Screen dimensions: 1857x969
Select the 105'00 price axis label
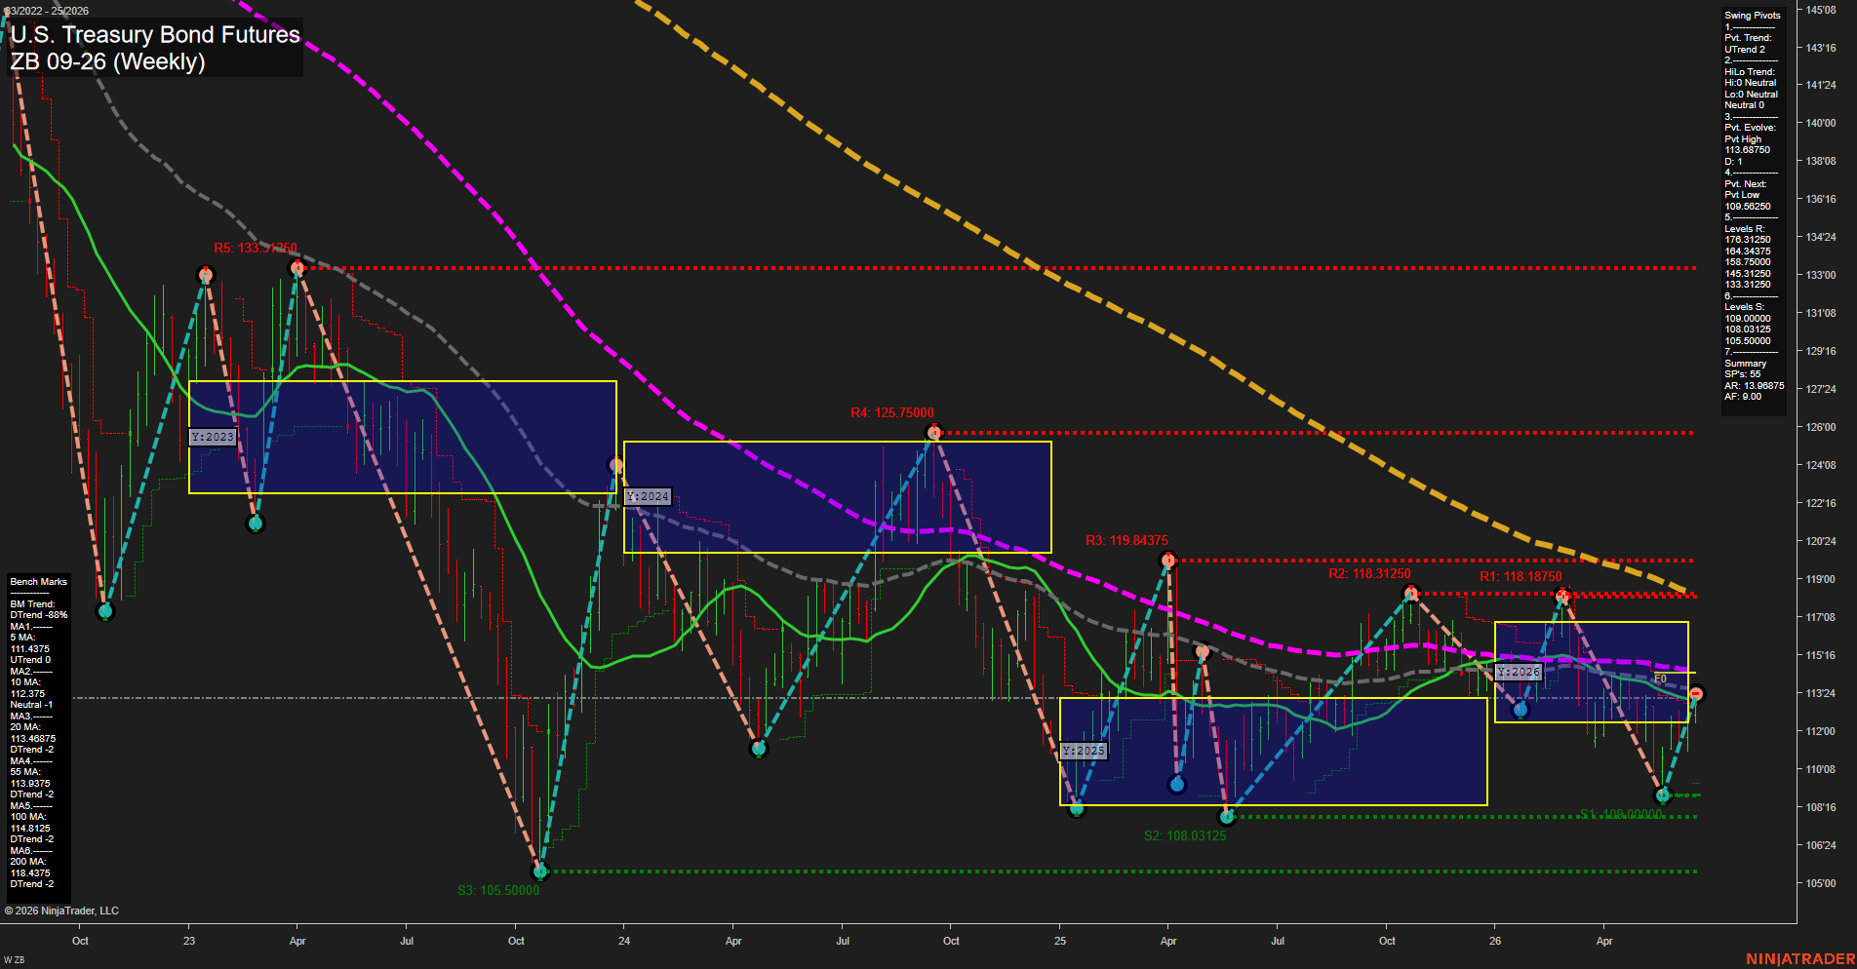click(x=1820, y=883)
